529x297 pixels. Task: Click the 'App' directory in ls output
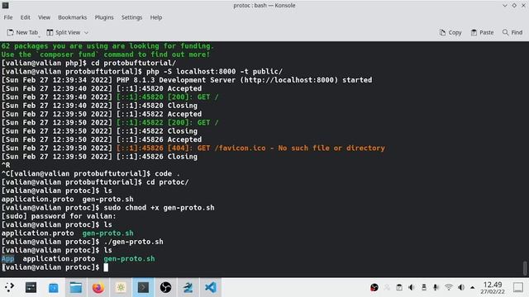click(x=7, y=258)
